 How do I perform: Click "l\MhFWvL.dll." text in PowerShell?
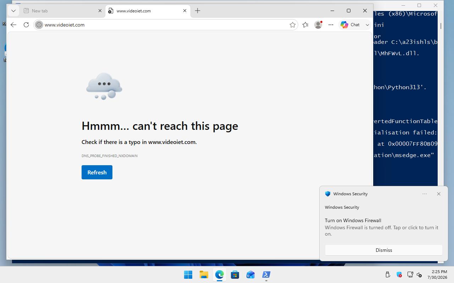[x=397, y=53]
